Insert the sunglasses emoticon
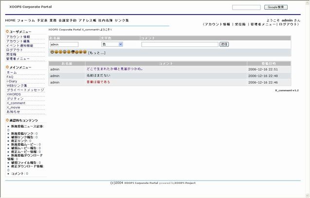This screenshot has width=310, height=198. pos(73,52)
